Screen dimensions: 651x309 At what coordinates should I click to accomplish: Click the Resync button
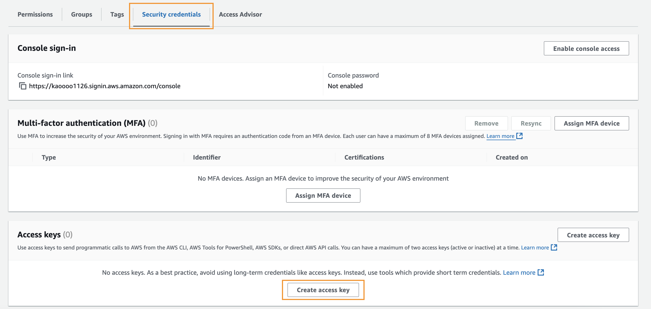pyautogui.click(x=531, y=123)
